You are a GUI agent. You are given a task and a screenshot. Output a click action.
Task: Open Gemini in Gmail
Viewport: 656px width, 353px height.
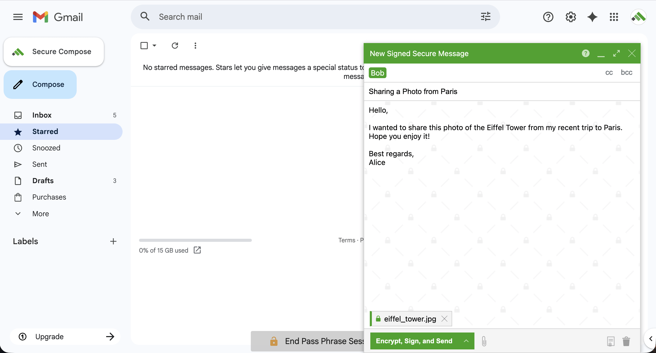pyautogui.click(x=592, y=17)
